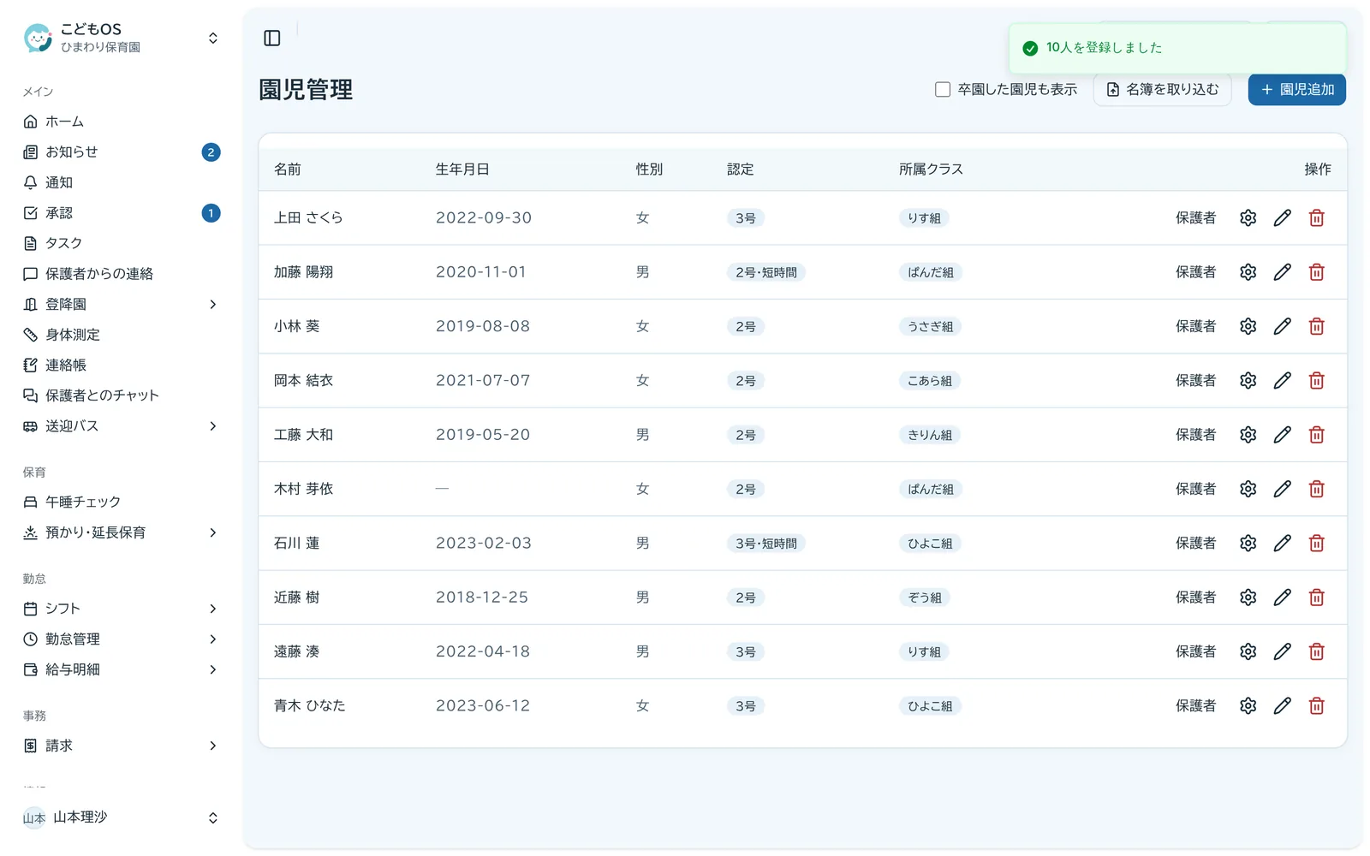The width and height of the screenshot is (1370, 856).
Task: Open settings gear for 石川 蓮
Action: 1248,543
